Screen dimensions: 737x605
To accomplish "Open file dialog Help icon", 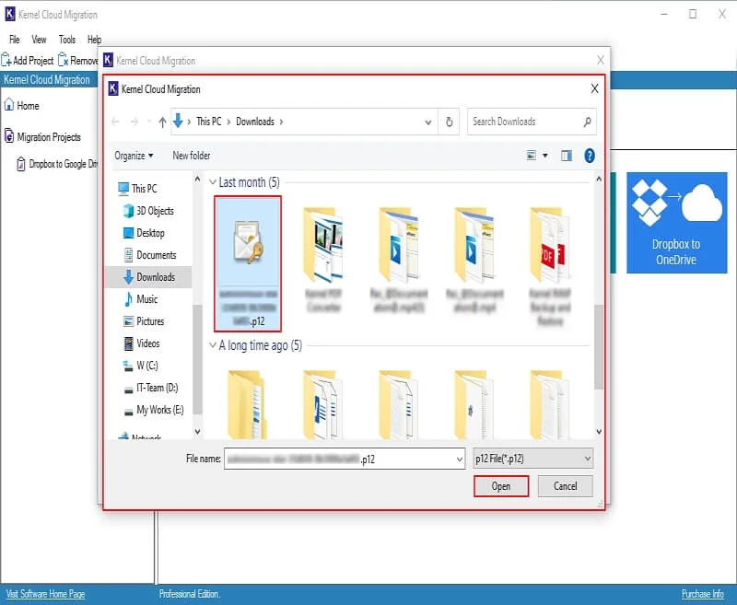I will pyautogui.click(x=590, y=156).
